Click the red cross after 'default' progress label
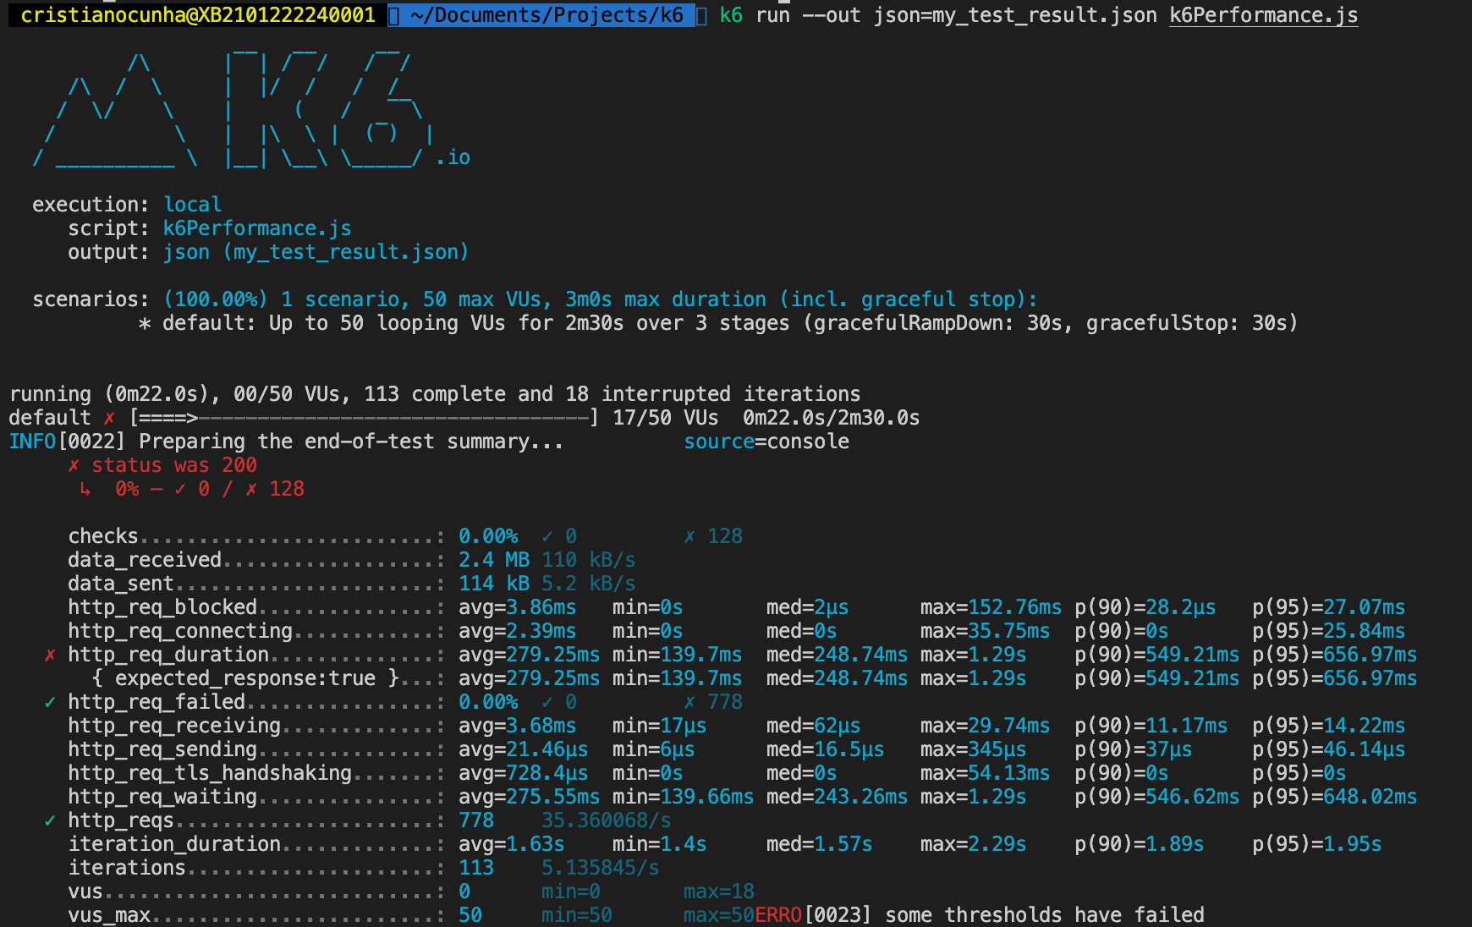The width and height of the screenshot is (1472, 927). pyautogui.click(x=109, y=418)
